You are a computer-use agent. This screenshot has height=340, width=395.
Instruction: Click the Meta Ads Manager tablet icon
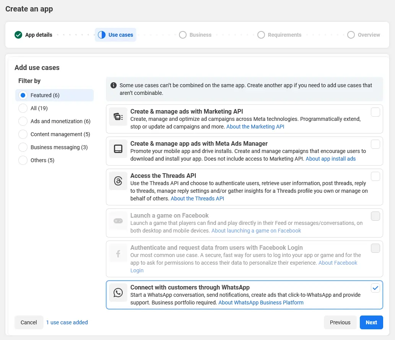118,149
